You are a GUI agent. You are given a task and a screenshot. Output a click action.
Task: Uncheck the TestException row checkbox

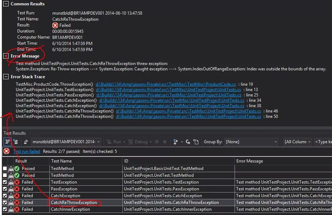[5, 182]
